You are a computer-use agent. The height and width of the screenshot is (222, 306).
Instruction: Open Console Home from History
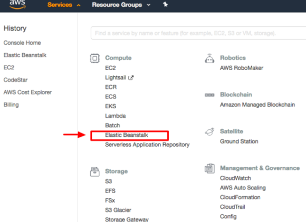click(x=22, y=43)
